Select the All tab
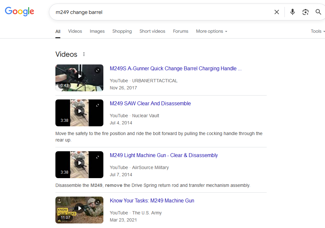The height and width of the screenshot is (228, 325). click(58, 31)
